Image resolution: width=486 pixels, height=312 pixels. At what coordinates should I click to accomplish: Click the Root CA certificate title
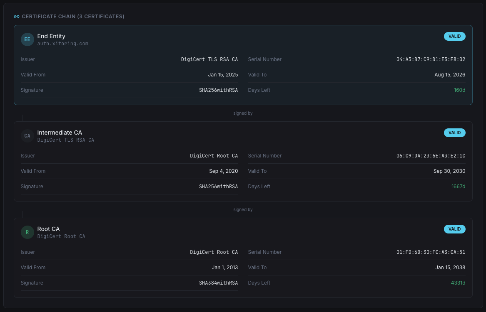pyautogui.click(x=48, y=229)
